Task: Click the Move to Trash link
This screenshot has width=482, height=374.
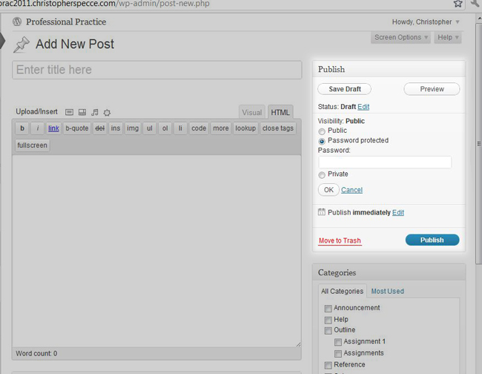Action: (340, 240)
